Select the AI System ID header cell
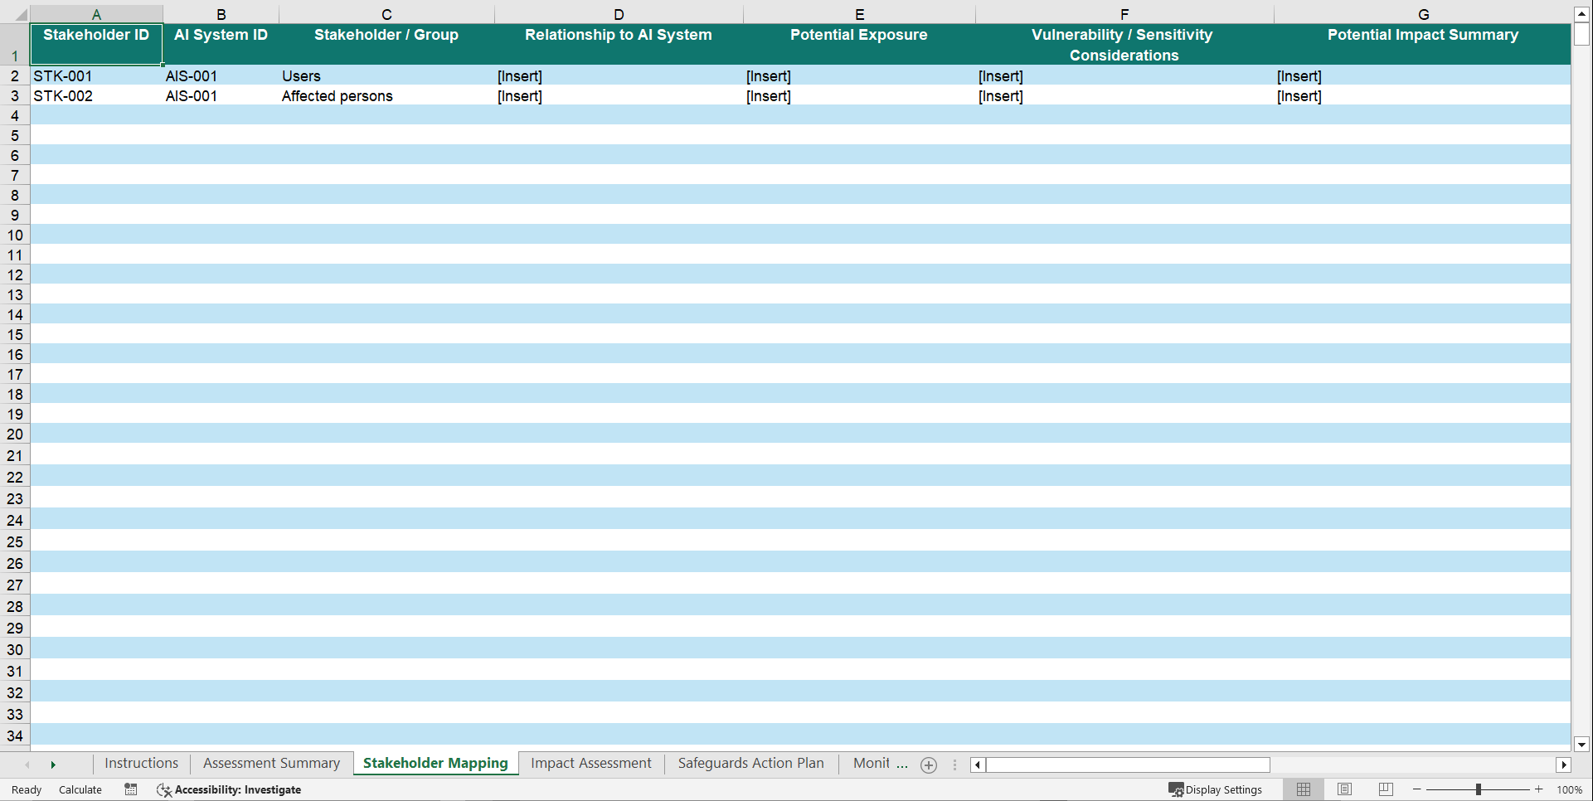Image resolution: width=1593 pixels, height=801 pixels. pos(221,44)
